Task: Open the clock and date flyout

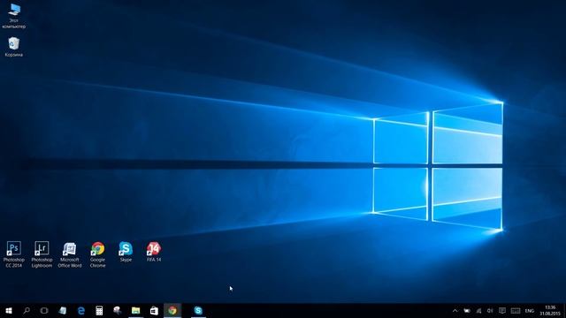Action: coord(550,310)
